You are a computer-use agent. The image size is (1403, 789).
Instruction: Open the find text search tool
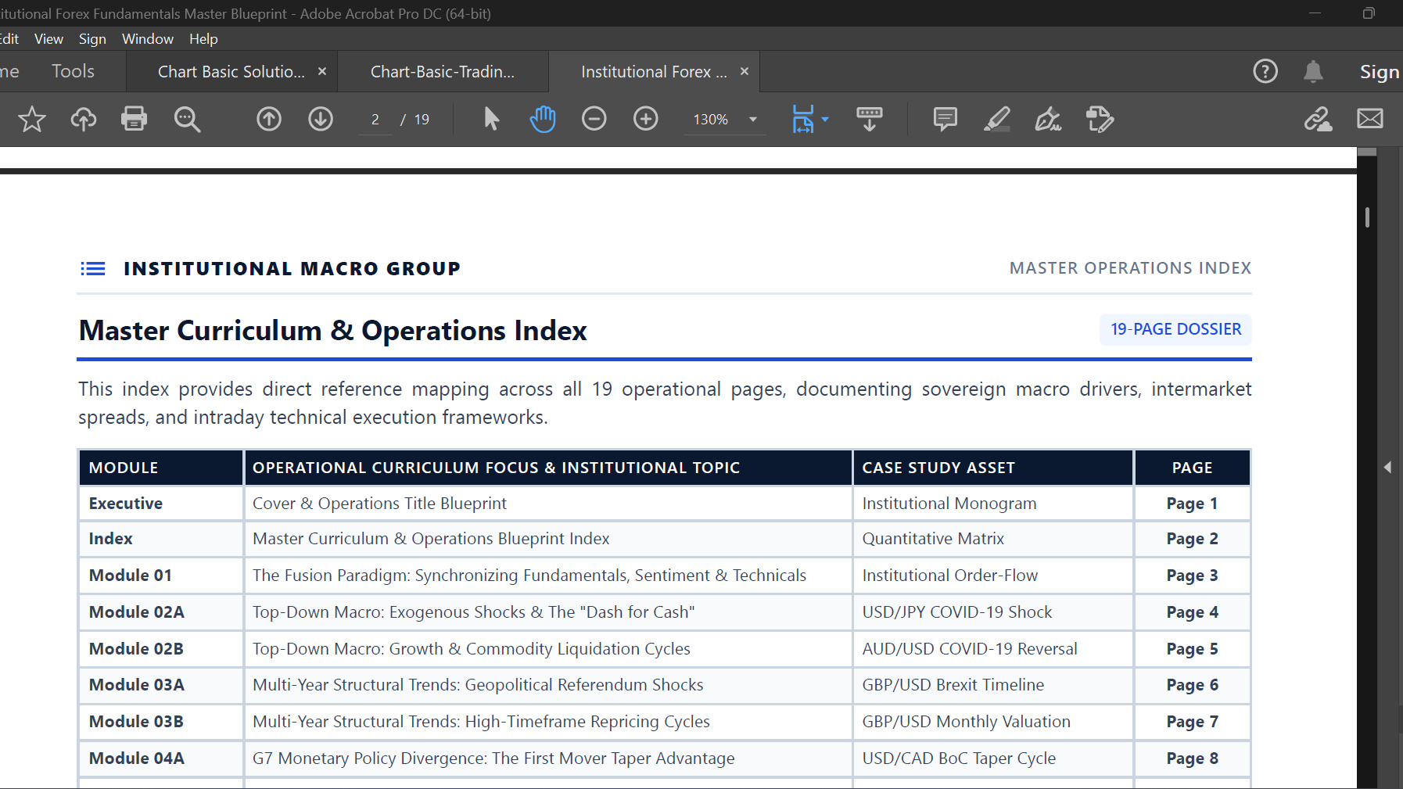click(187, 119)
